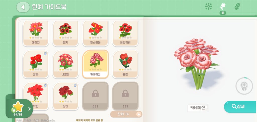The height and width of the screenshot is (122, 257).
Task: Tap the first locked ??? slot
Action: point(95,96)
